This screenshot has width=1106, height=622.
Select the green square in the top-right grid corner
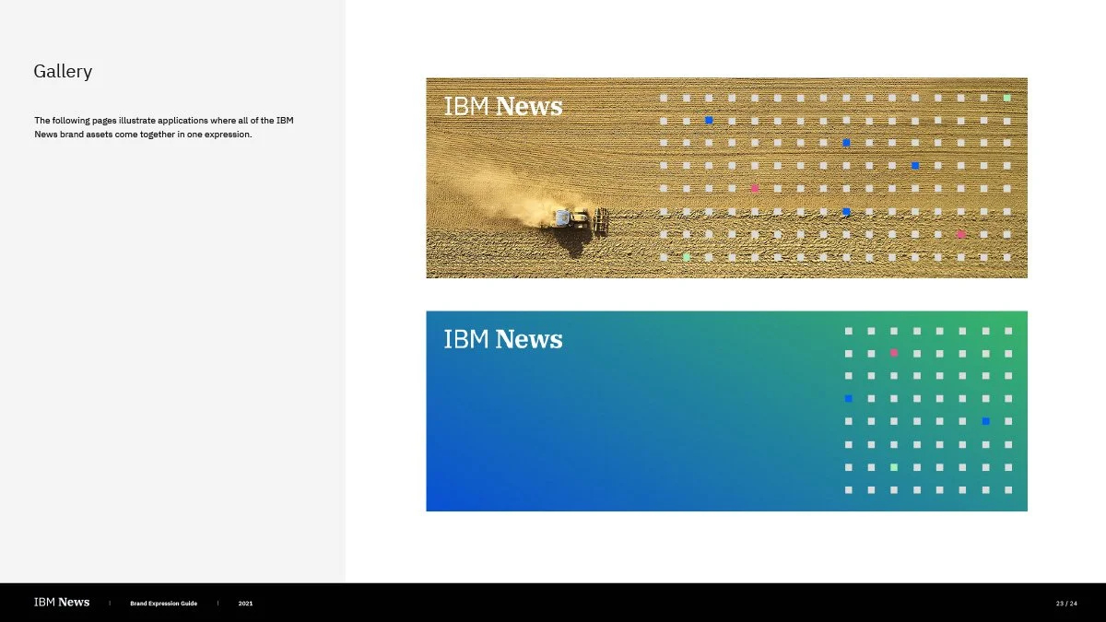[x=1006, y=96]
